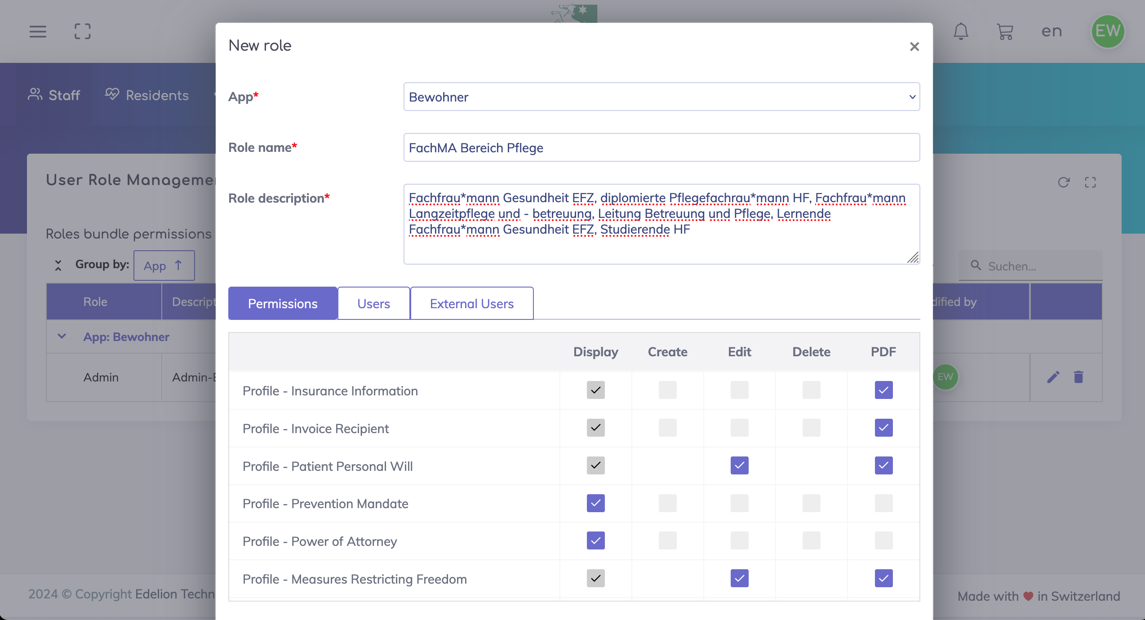The width and height of the screenshot is (1145, 620).
Task: Click into the Role name field
Action: click(661, 148)
